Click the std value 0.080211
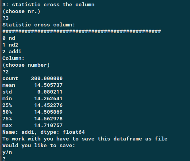The height and width of the screenshot is (161, 190). point(50,92)
